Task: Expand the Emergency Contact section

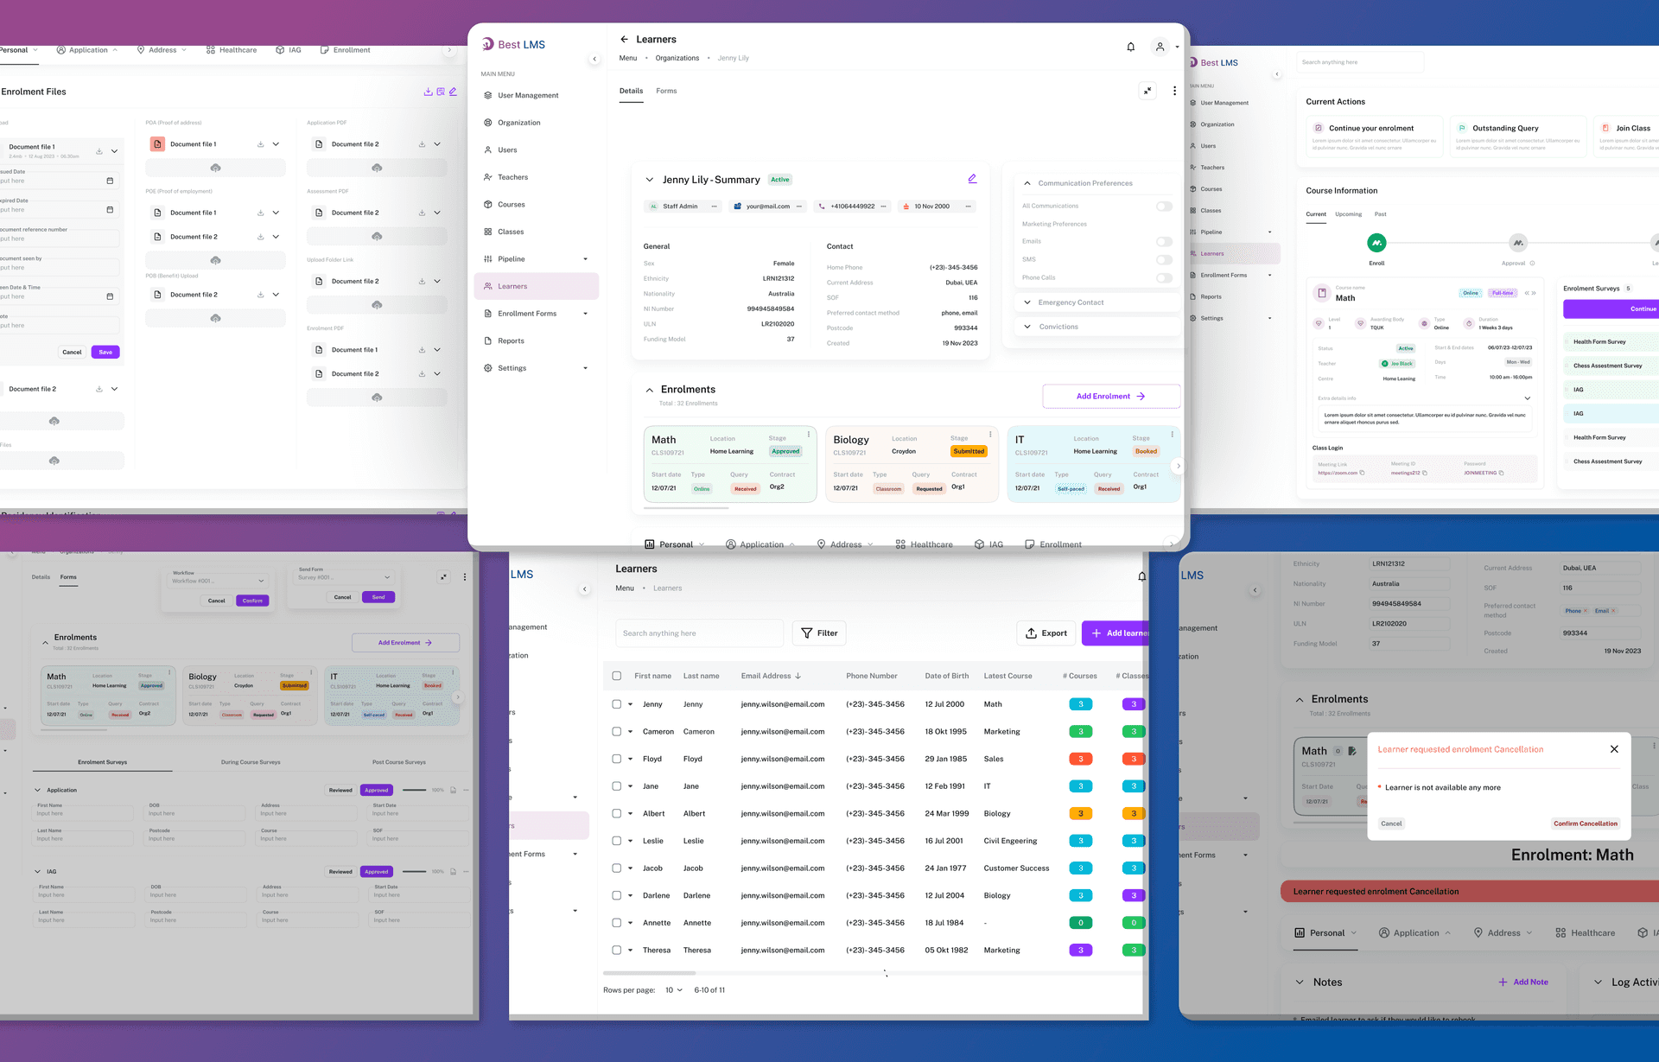Action: click(1027, 302)
